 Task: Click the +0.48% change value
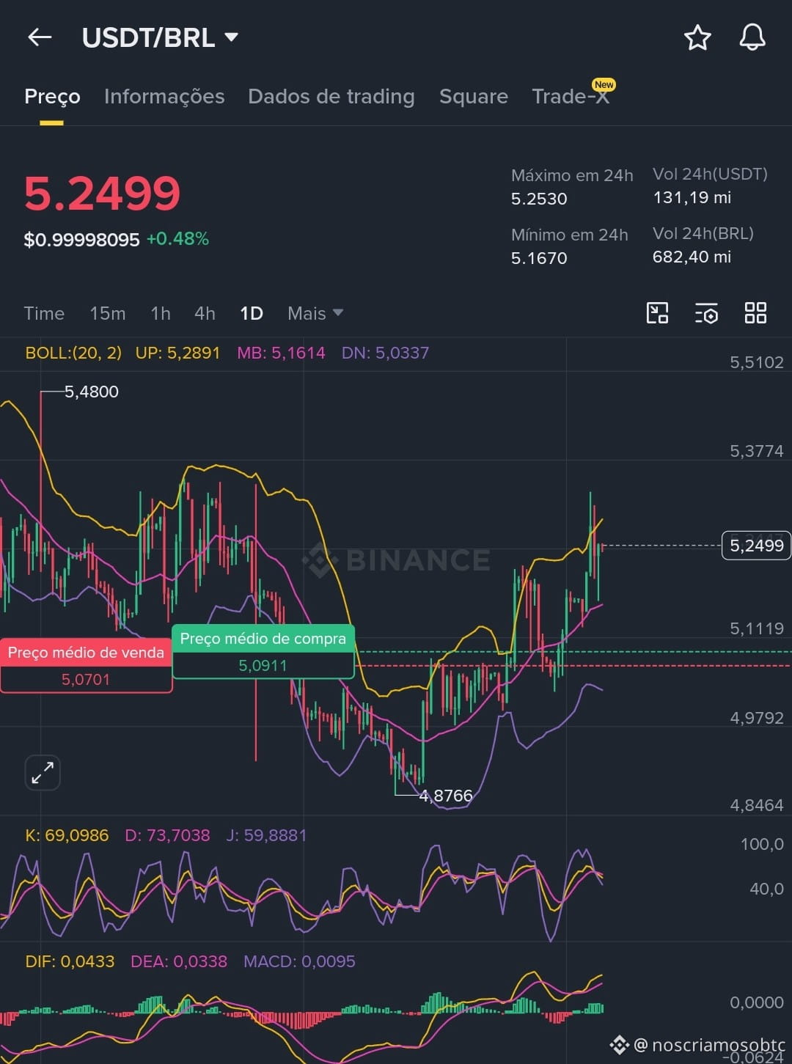[x=177, y=239]
